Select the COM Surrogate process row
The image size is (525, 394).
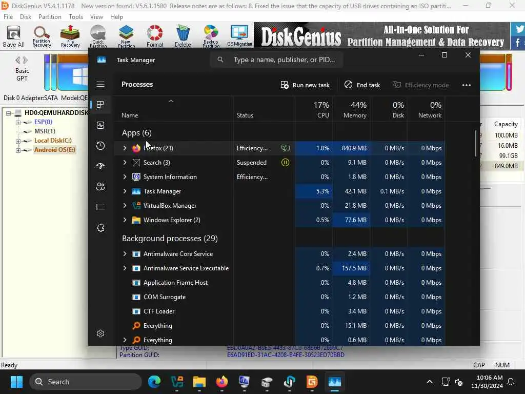[x=279, y=297]
